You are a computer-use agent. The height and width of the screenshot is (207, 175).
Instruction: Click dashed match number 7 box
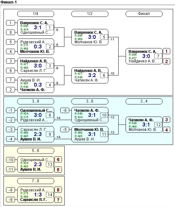158,56
